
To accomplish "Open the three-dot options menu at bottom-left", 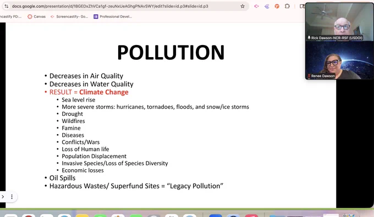I will pyautogui.click(x=12, y=197).
